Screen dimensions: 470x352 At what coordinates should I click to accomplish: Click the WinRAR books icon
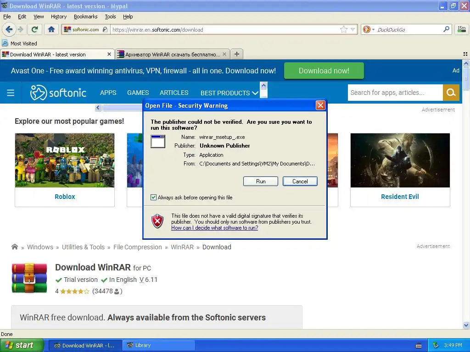click(29, 278)
